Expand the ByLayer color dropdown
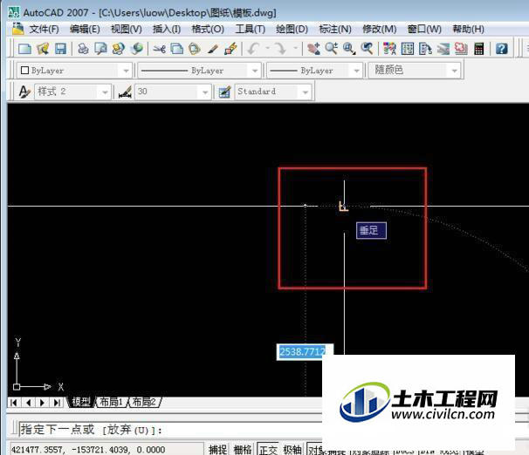529x455 pixels. pyautogui.click(x=126, y=71)
